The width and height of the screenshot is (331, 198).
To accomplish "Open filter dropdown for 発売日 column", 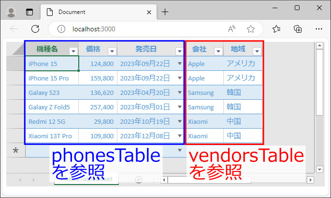I will tap(180, 51).
